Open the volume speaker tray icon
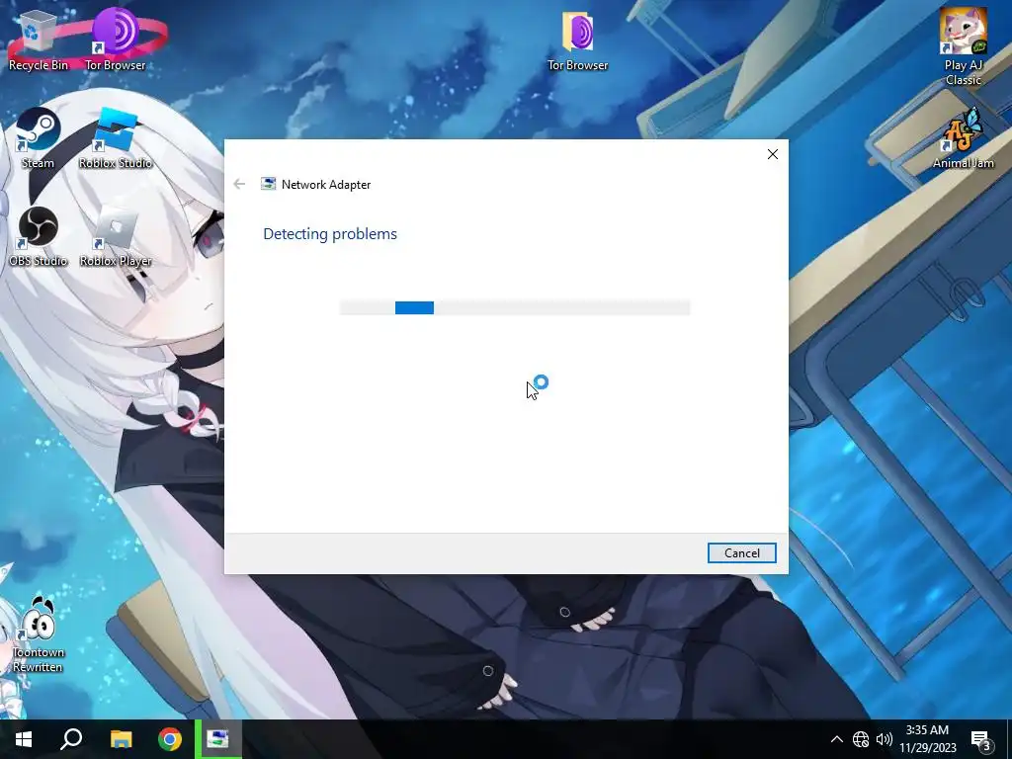 885,739
